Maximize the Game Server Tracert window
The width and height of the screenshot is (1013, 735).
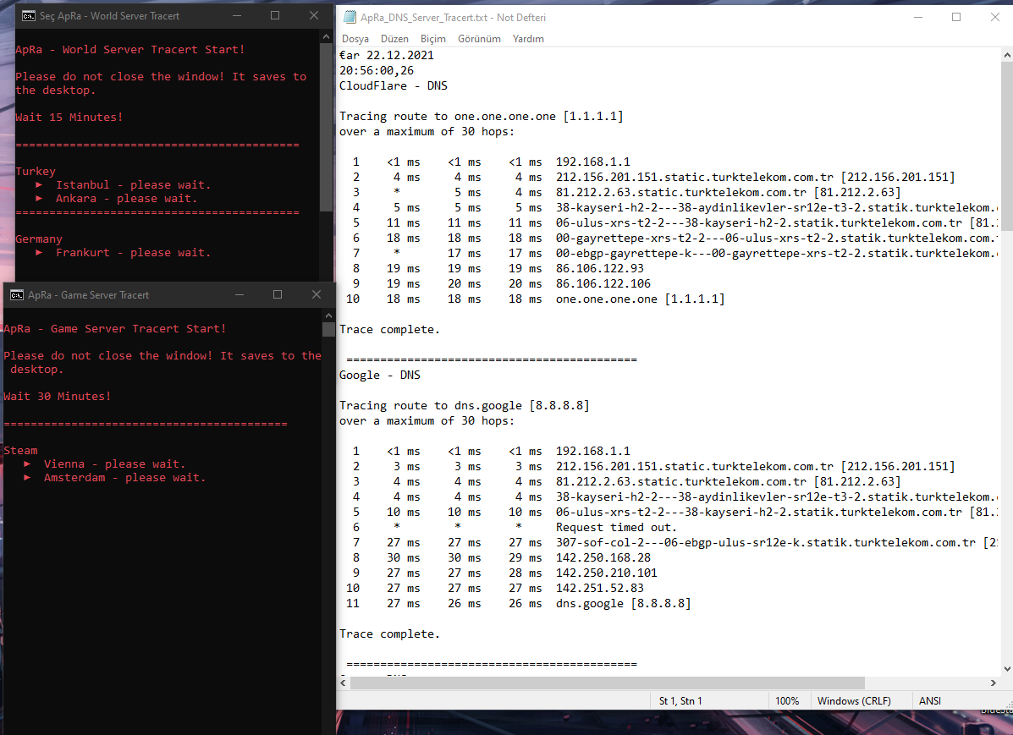278,294
